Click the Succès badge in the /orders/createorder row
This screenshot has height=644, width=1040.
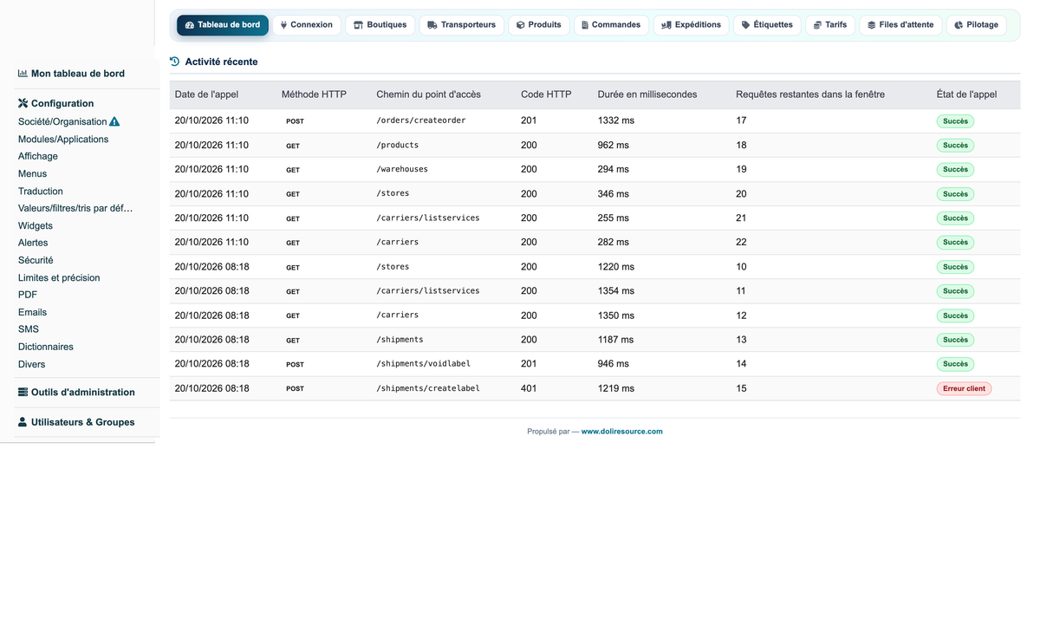click(x=955, y=120)
